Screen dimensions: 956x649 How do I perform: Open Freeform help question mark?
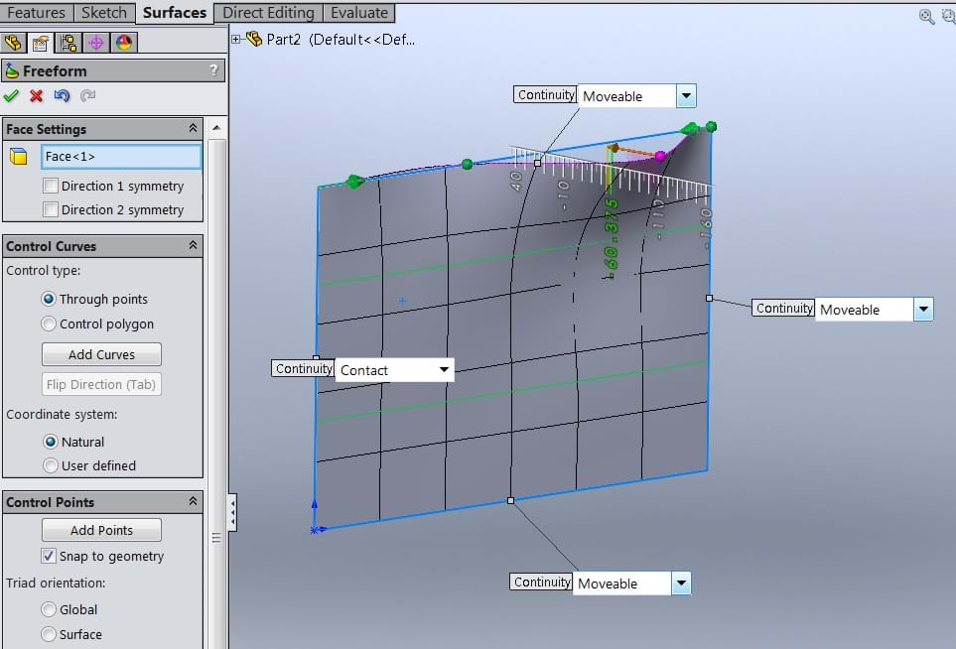[213, 71]
